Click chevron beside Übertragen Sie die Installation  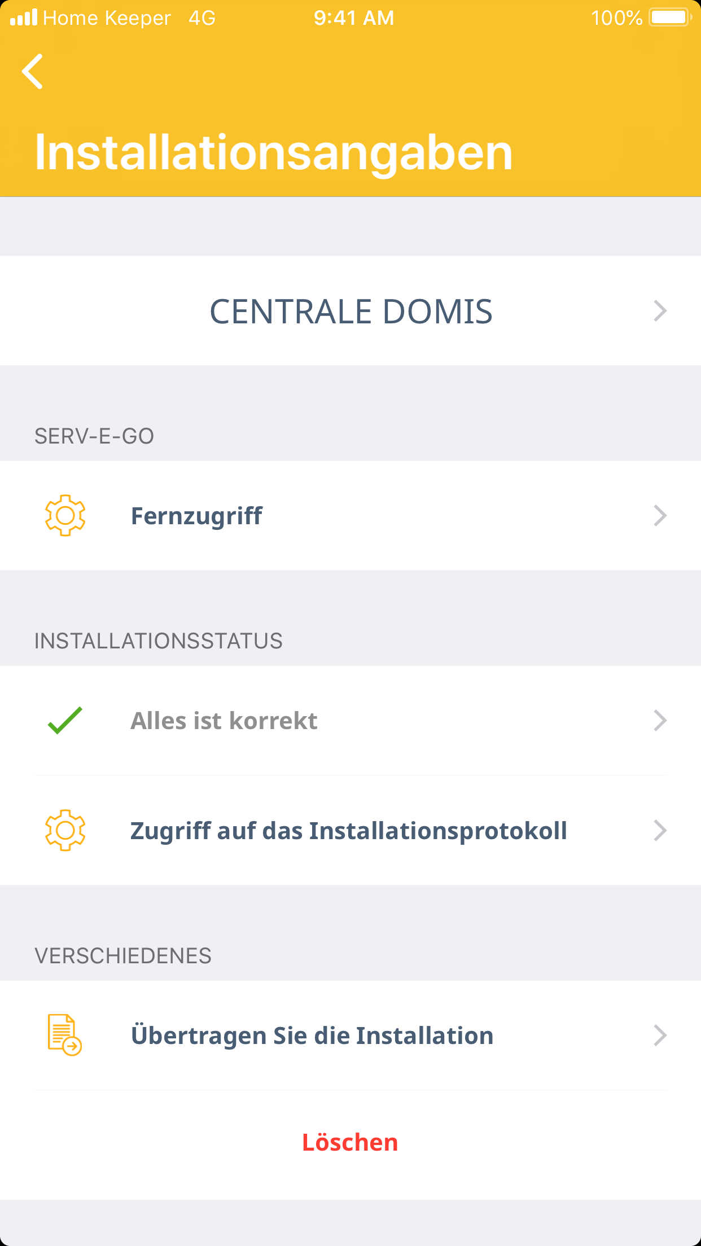pos(660,1036)
